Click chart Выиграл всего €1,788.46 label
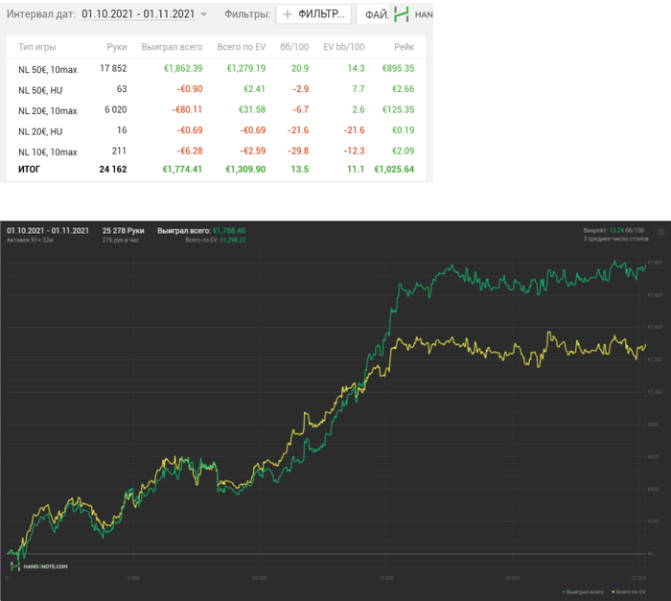671x601 pixels. [x=201, y=231]
